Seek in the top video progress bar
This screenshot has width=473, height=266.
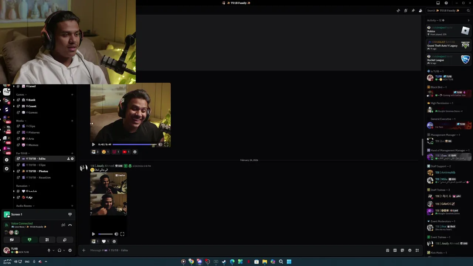pyautogui.click(x=135, y=144)
